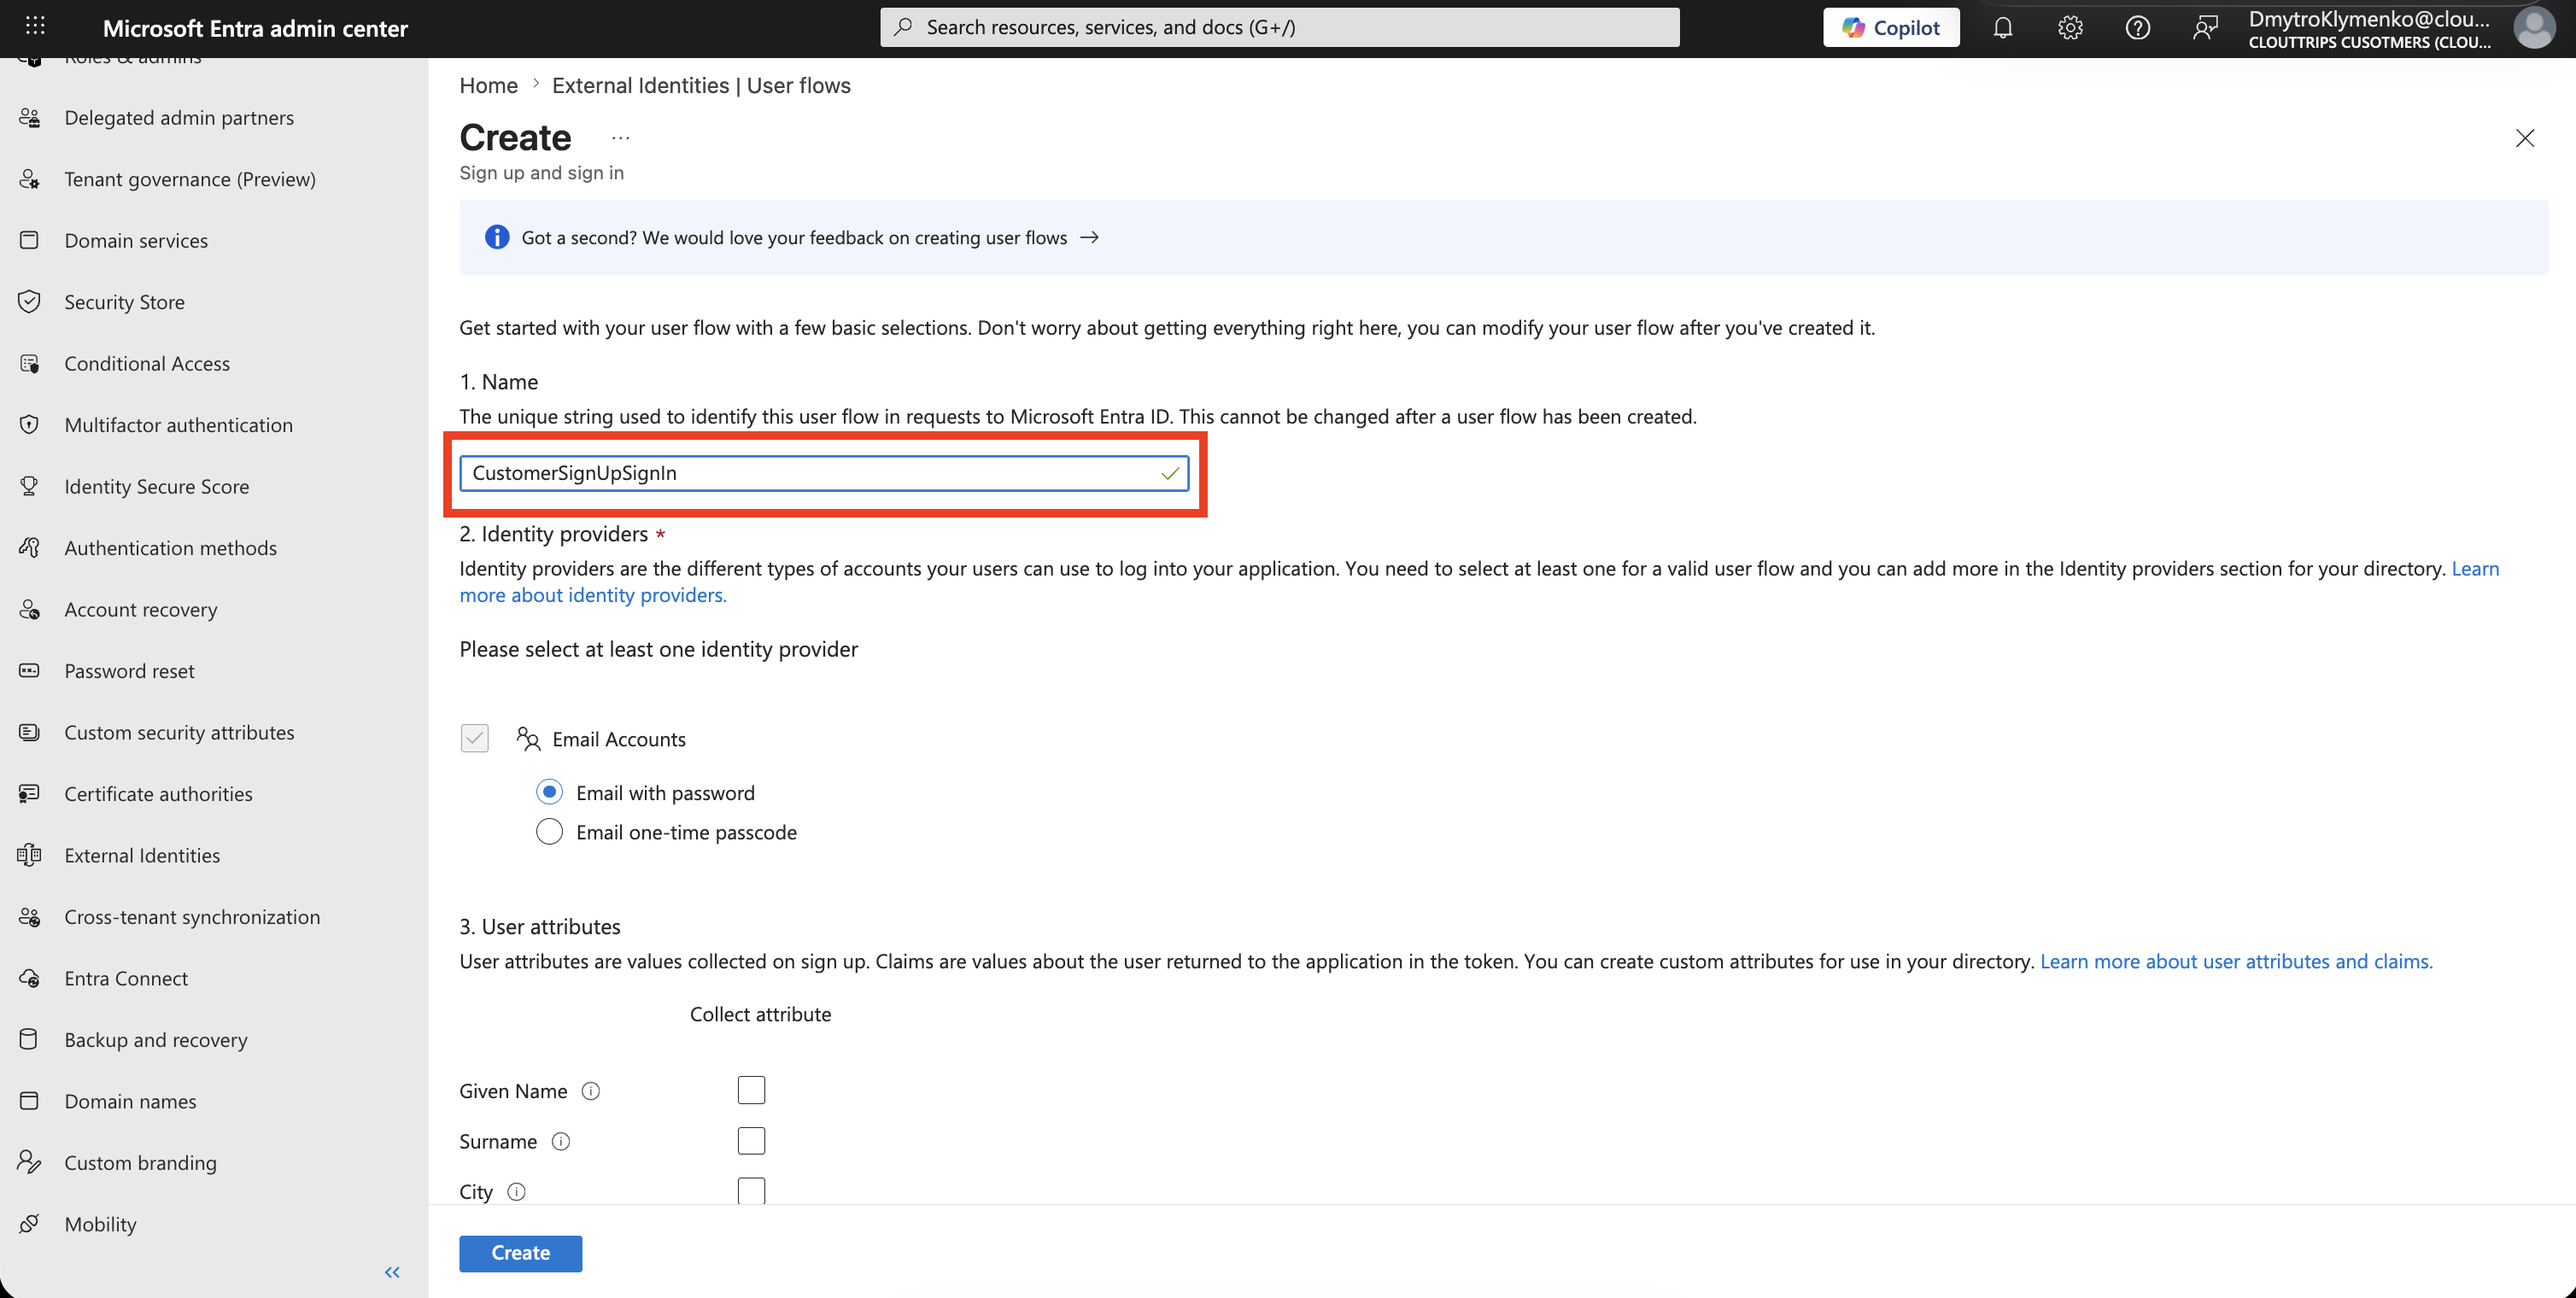Click the Certificate authorities sidebar icon
Viewport: 2576px width, 1298px height.
point(30,794)
